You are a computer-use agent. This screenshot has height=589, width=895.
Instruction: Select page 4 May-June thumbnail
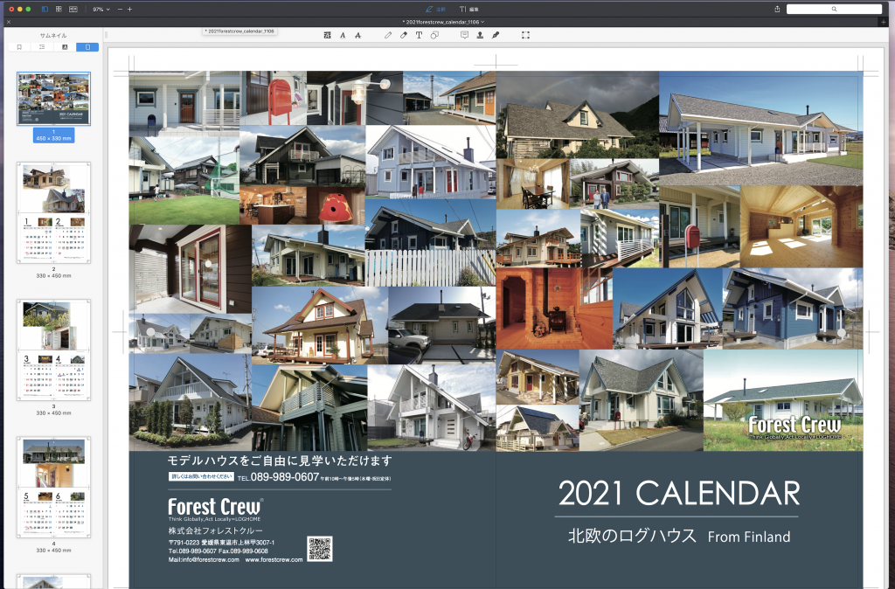pyautogui.click(x=53, y=487)
